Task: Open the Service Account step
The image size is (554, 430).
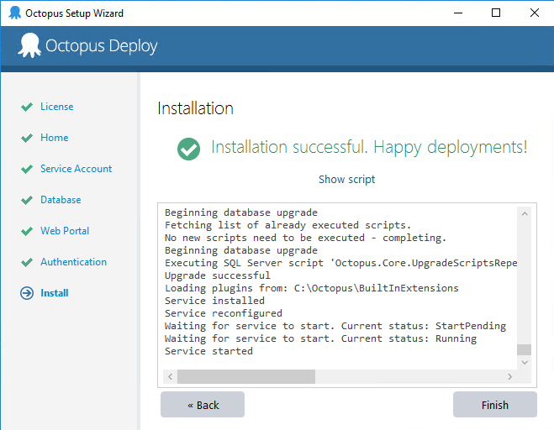Action: click(76, 169)
